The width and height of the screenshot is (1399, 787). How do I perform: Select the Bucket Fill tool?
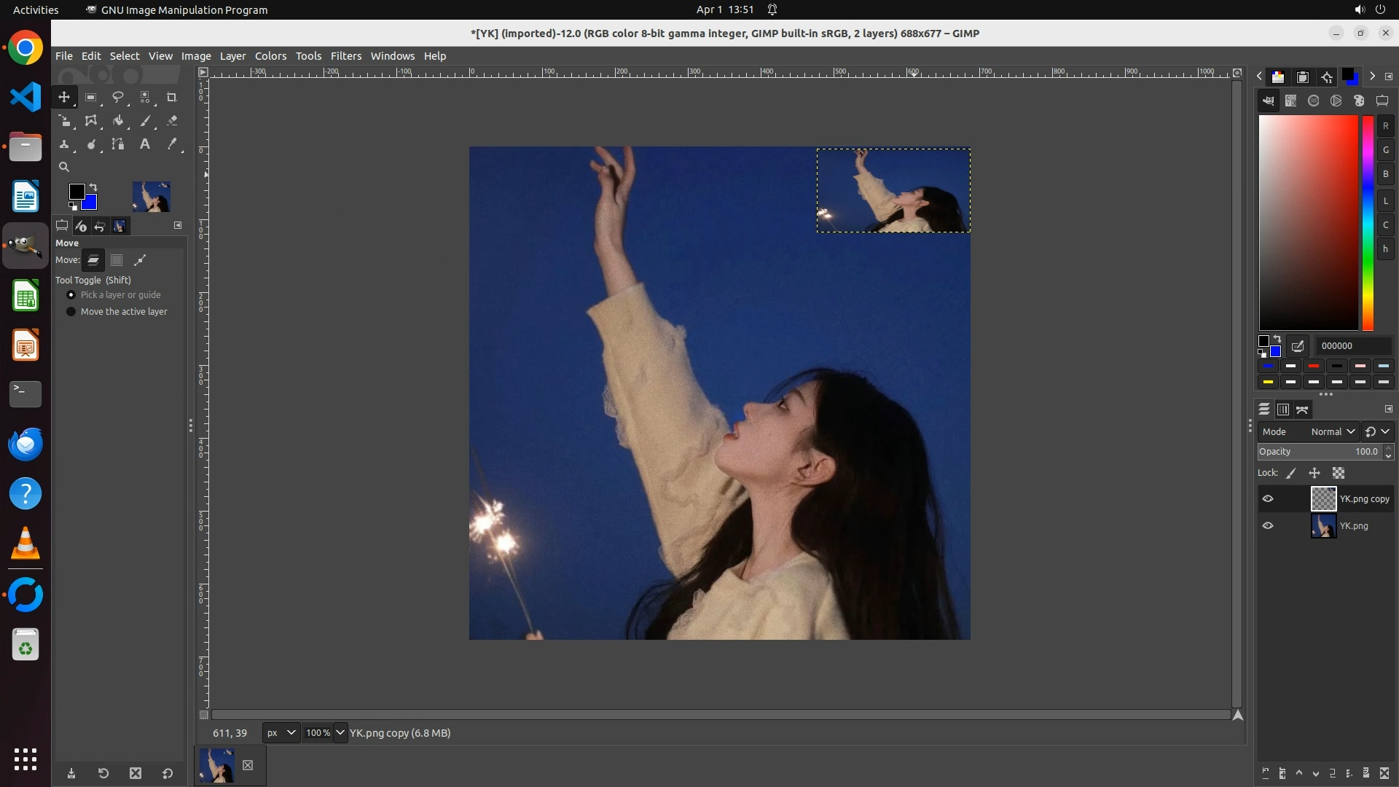[x=118, y=121]
